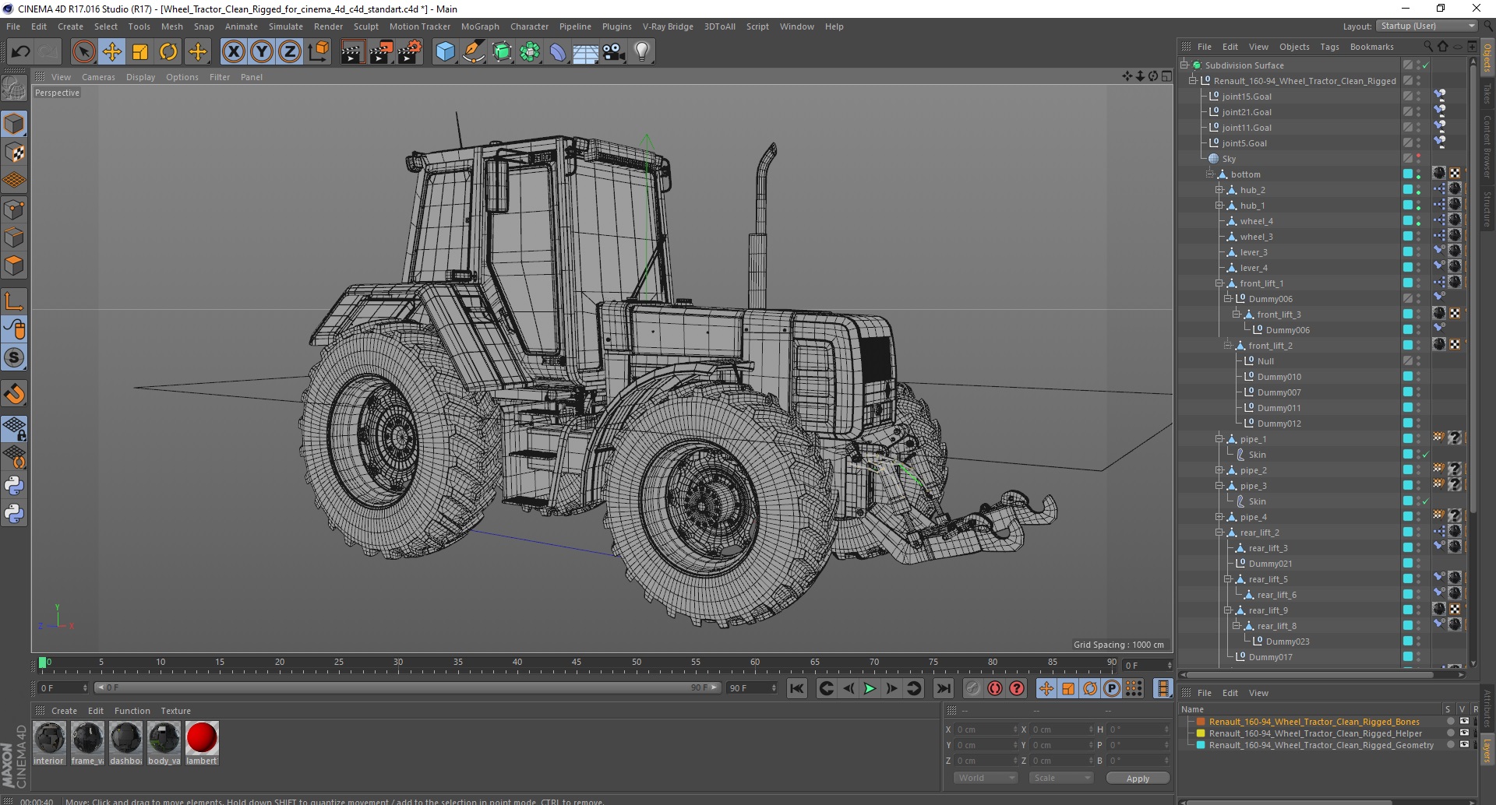
Task: Open the Character menu
Action: pyautogui.click(x=529, y=26)
